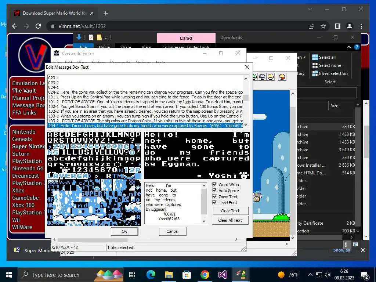This screenshot has width=376, height=282.
Task: Select message row 102-1 about Bonus Stars
Action: (145, 106)
